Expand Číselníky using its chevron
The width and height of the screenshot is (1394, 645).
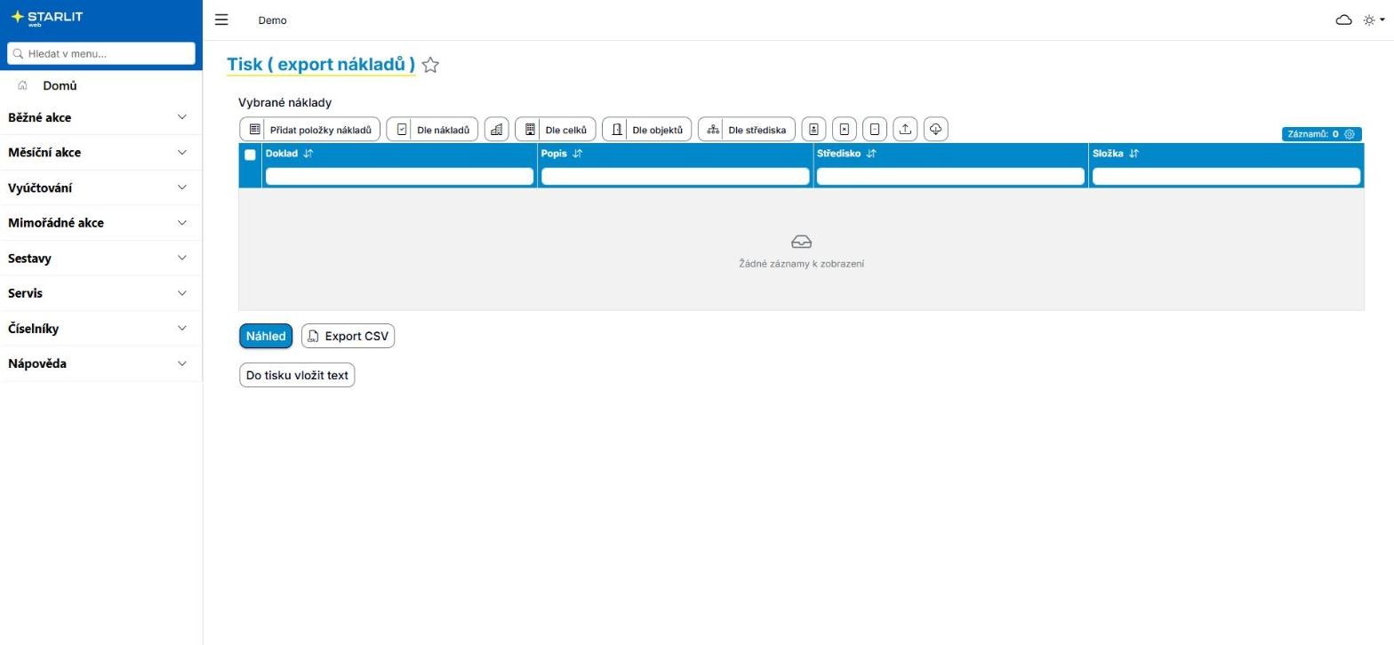(x=182, y=328)
